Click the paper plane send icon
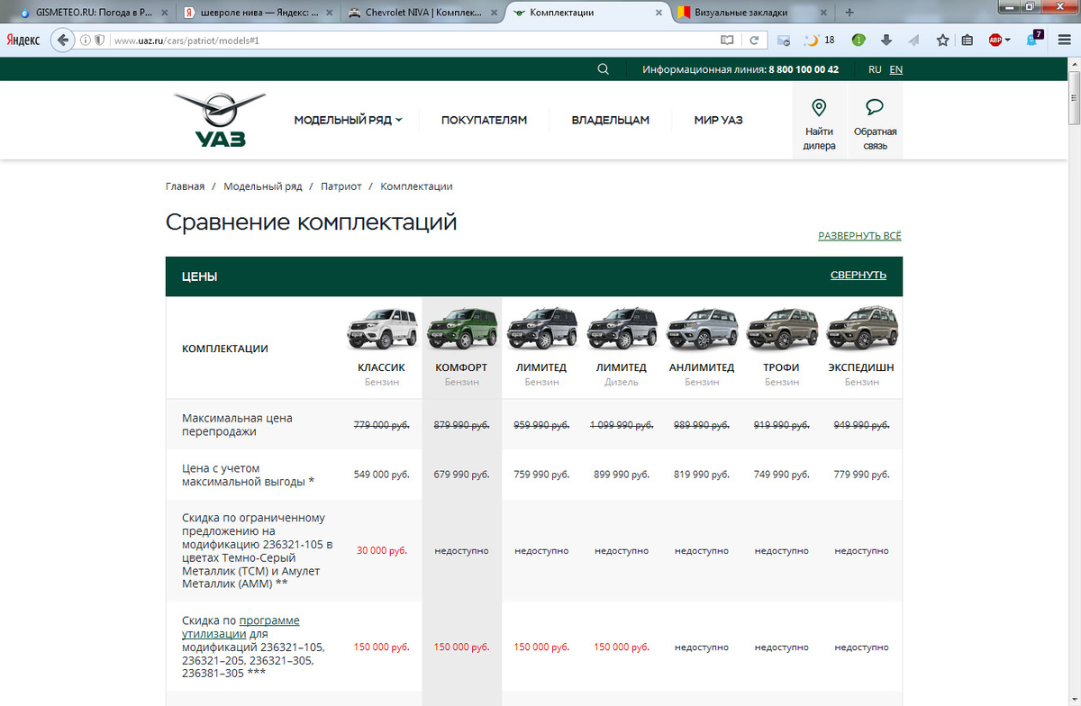Image resolution: width=1081 pixels, height=706 pixels. (x=913, y=41)
